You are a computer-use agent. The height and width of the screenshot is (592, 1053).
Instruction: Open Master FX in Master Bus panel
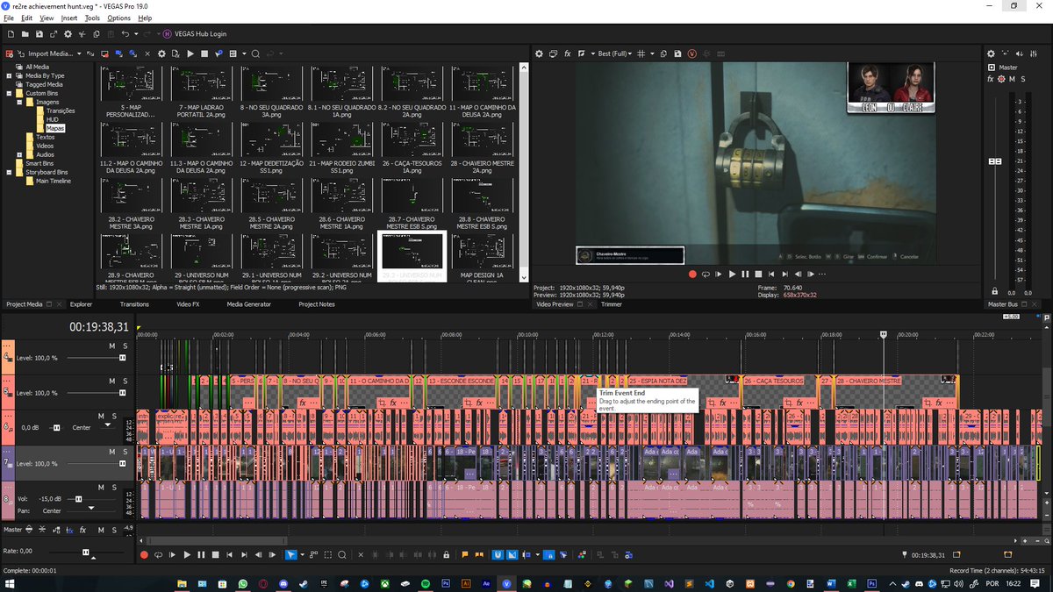pyautogui.click(x=991, y=79)
